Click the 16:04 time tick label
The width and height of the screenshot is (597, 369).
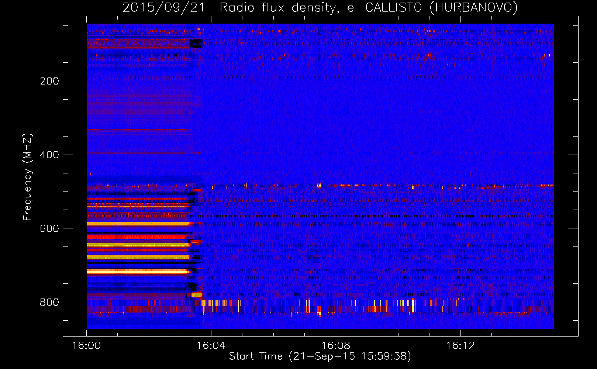coord(211,346)
